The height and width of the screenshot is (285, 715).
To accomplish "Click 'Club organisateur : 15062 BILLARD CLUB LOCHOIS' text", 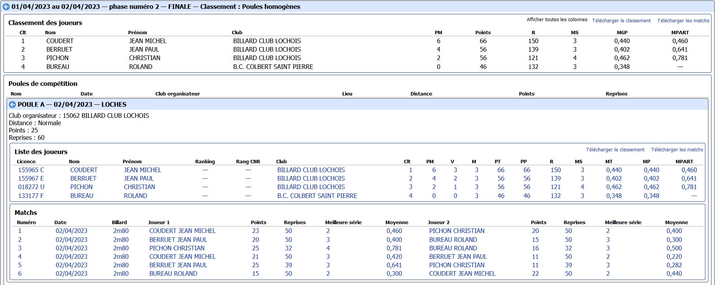I will point(79,116).
